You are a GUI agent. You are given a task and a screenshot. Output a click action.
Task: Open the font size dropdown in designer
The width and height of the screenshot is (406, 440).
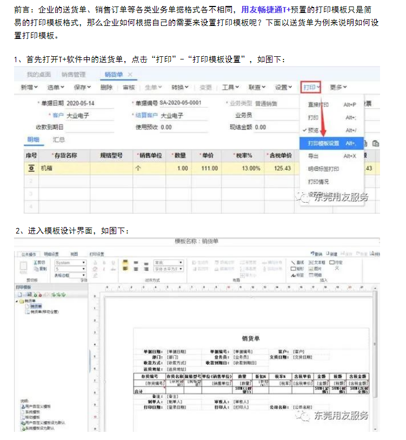pyautogui.click(x=70, y=269)
